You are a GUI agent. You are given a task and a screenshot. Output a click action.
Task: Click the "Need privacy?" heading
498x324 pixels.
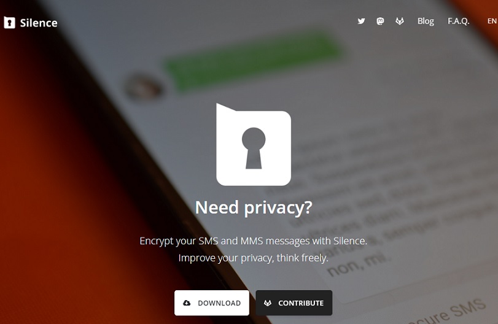(254, 207)
